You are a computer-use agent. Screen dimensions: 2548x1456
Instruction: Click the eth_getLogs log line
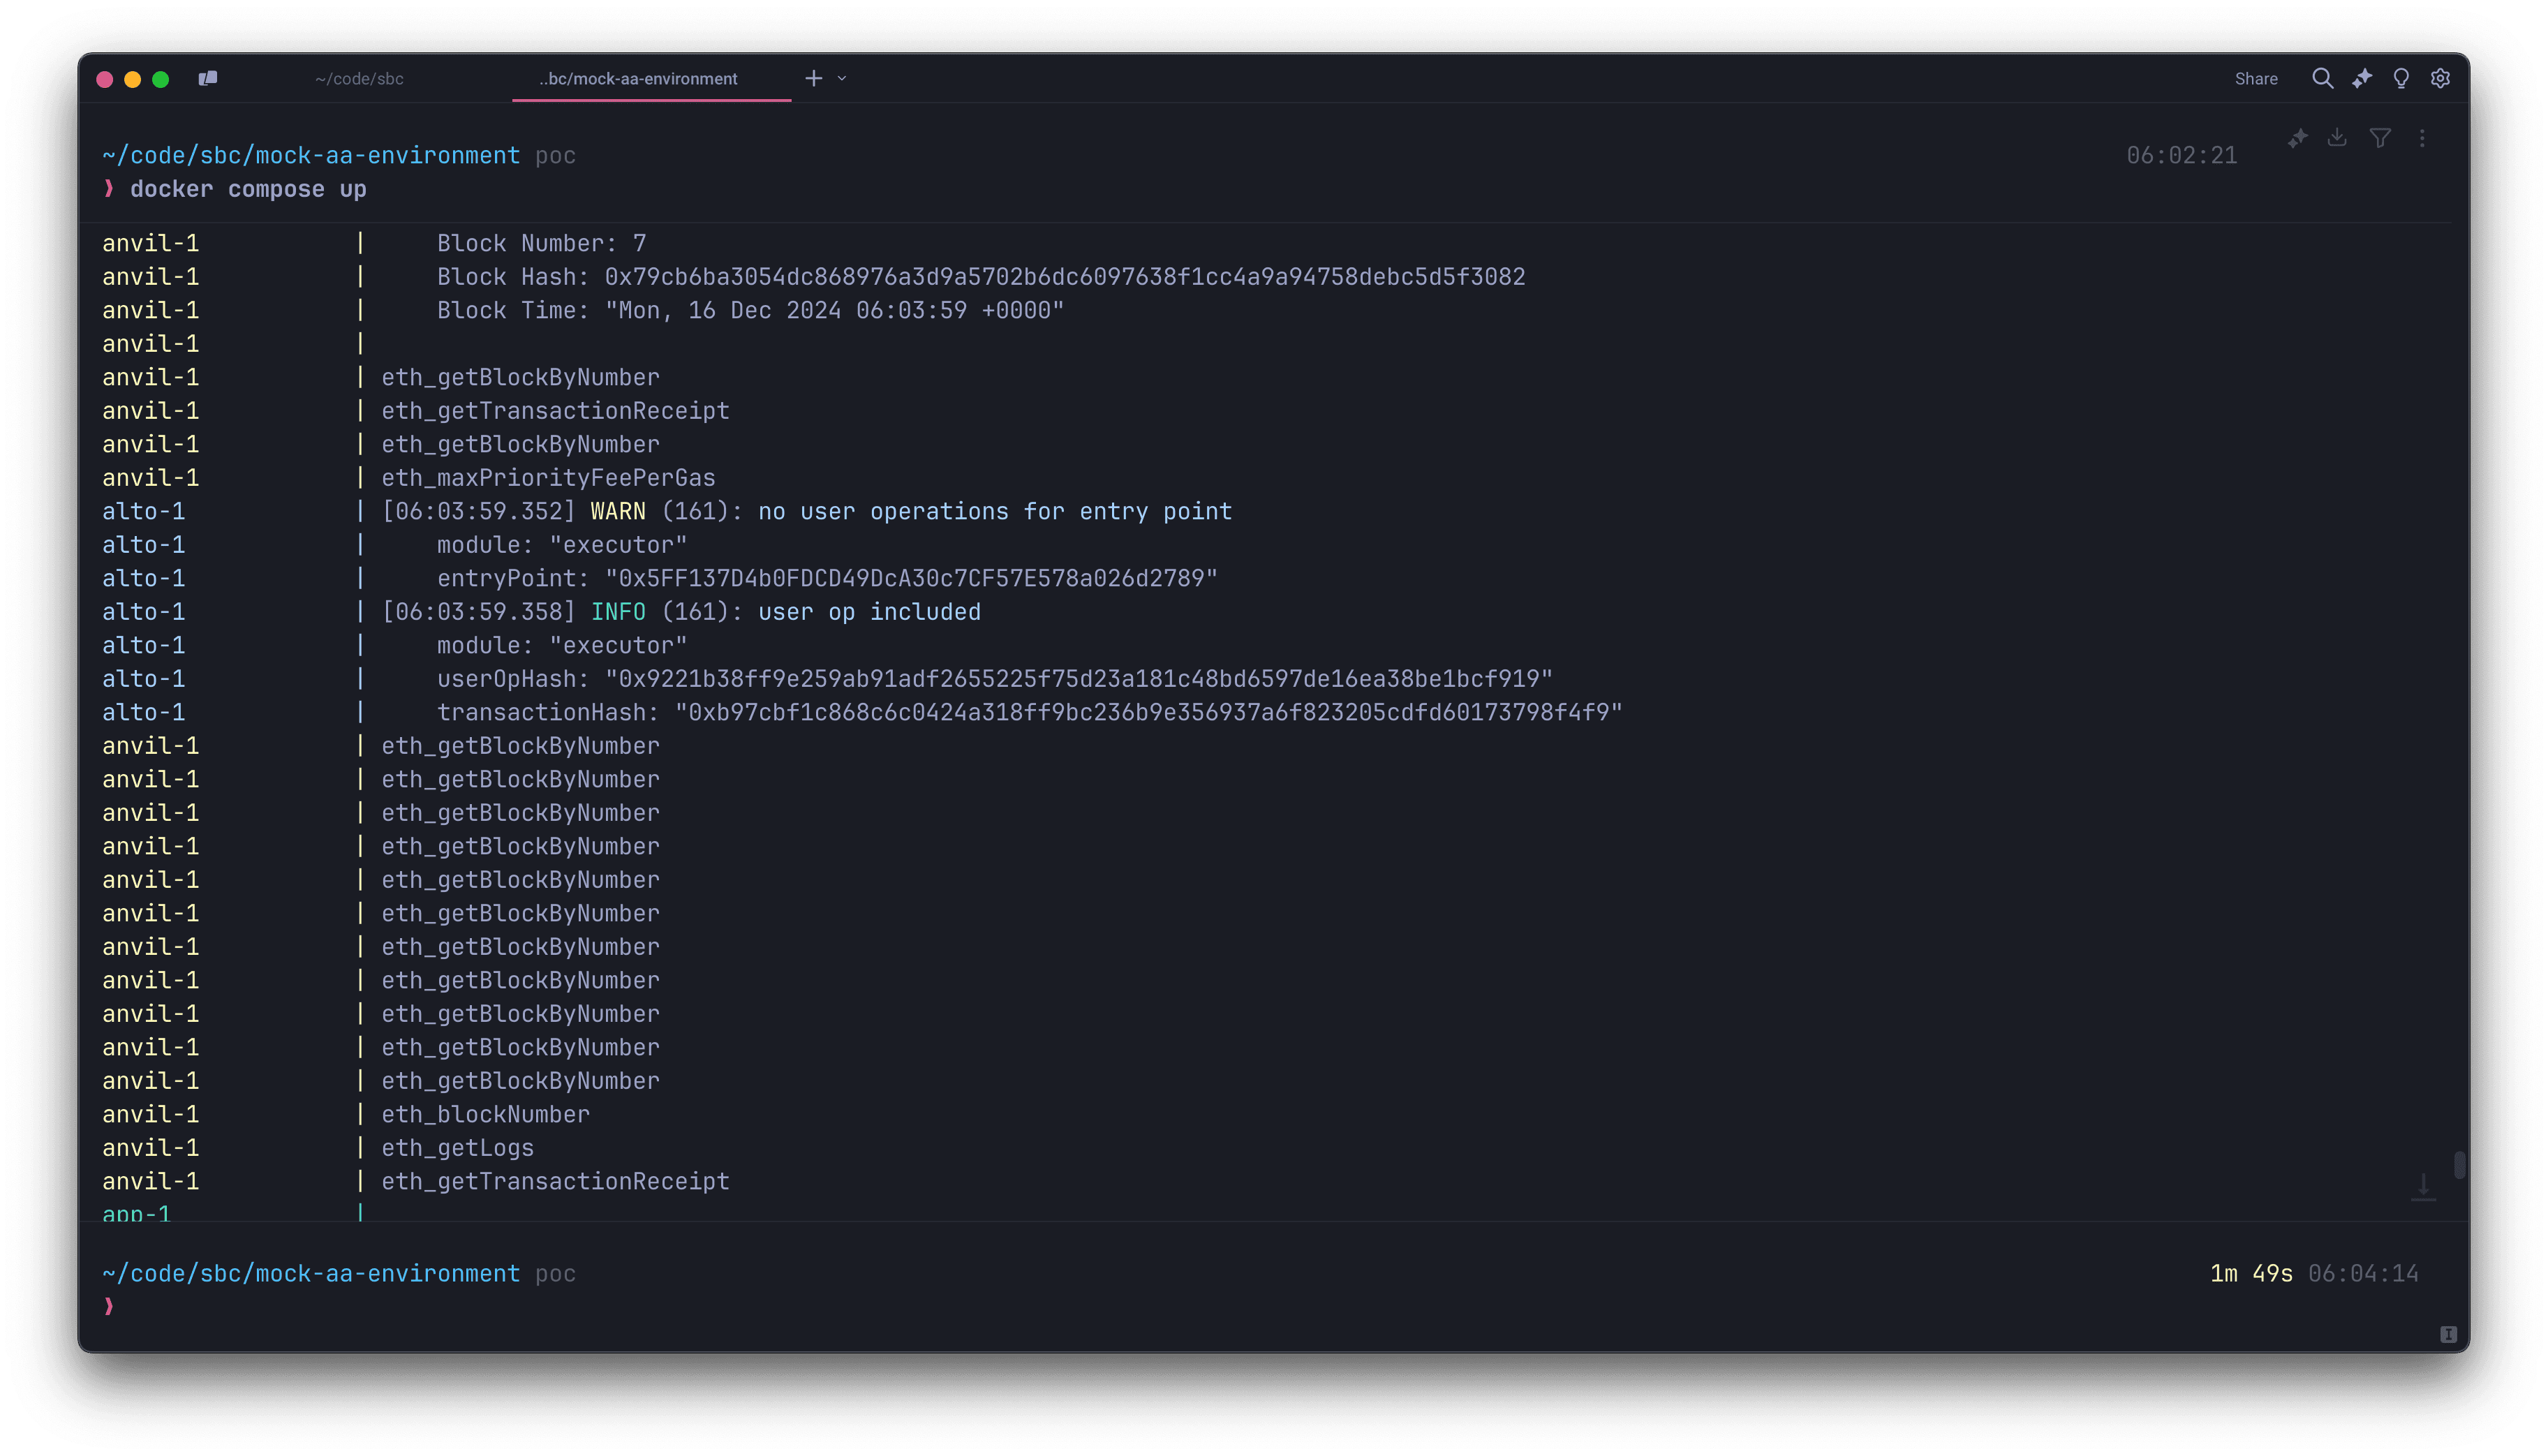tap(457, 1148)
